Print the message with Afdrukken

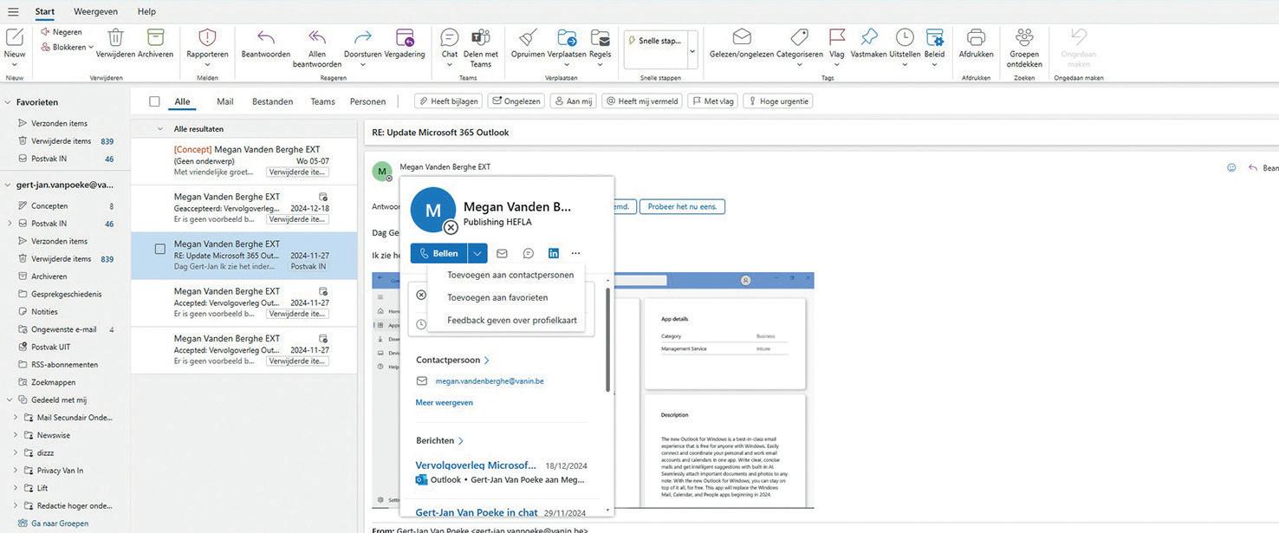pos(977,37)
